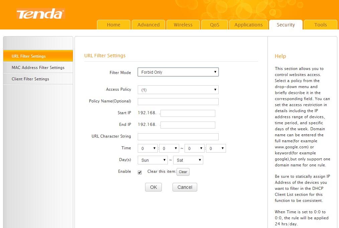Open the end day Sat dropdown
Screen dimensions: 339x228
tap(188, 160)
